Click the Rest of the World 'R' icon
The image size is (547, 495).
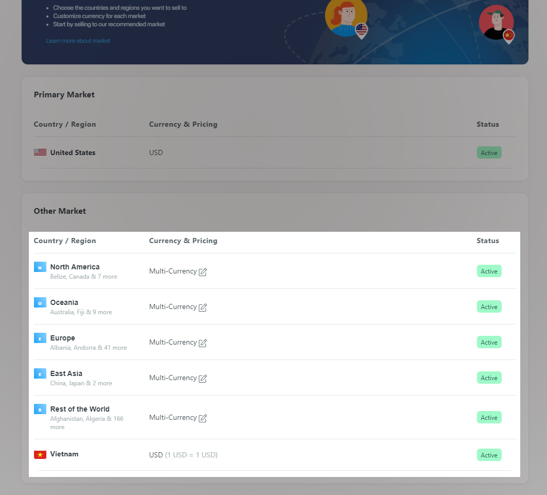(x=40, y=409)
